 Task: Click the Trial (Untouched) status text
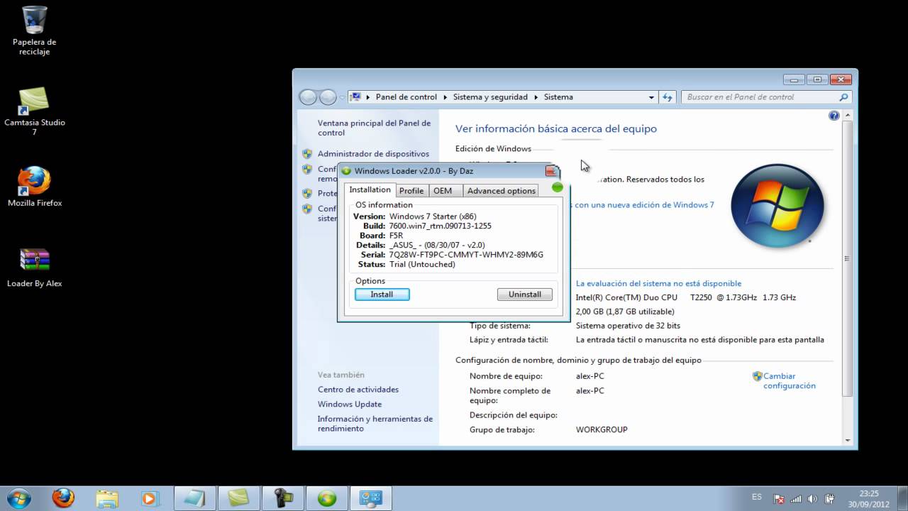click(422, 264)
